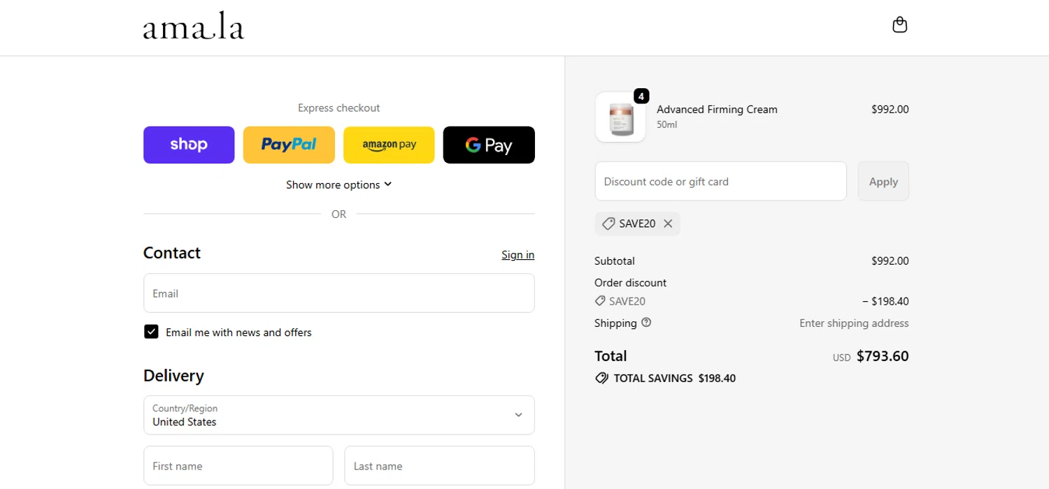Click the discount amount − $198.40

(885, 302)
